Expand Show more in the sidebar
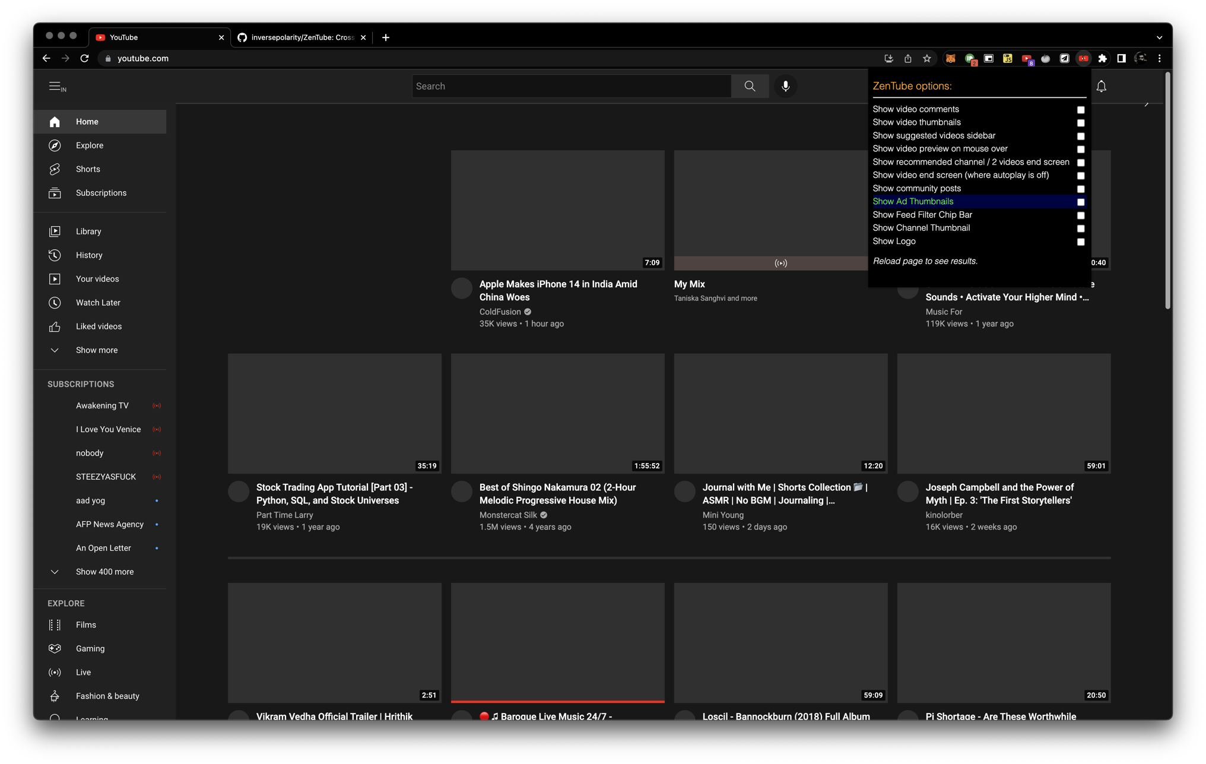Viewport: 1206px width, 764px height. (96, 350)
